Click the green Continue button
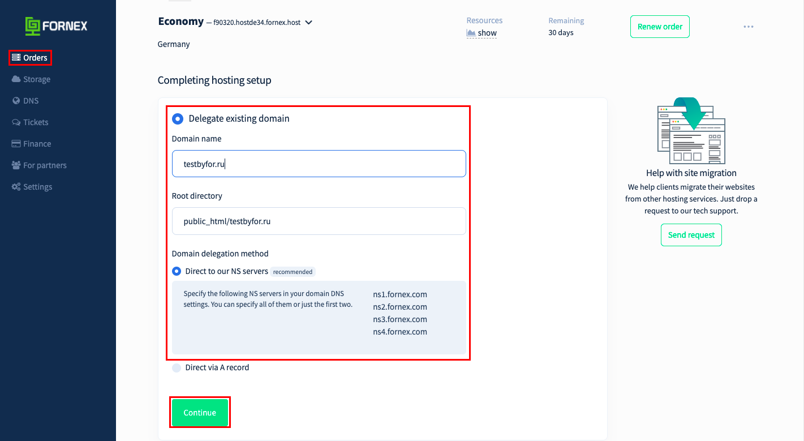Screen dimensions: 804x441 pos(200,413)
